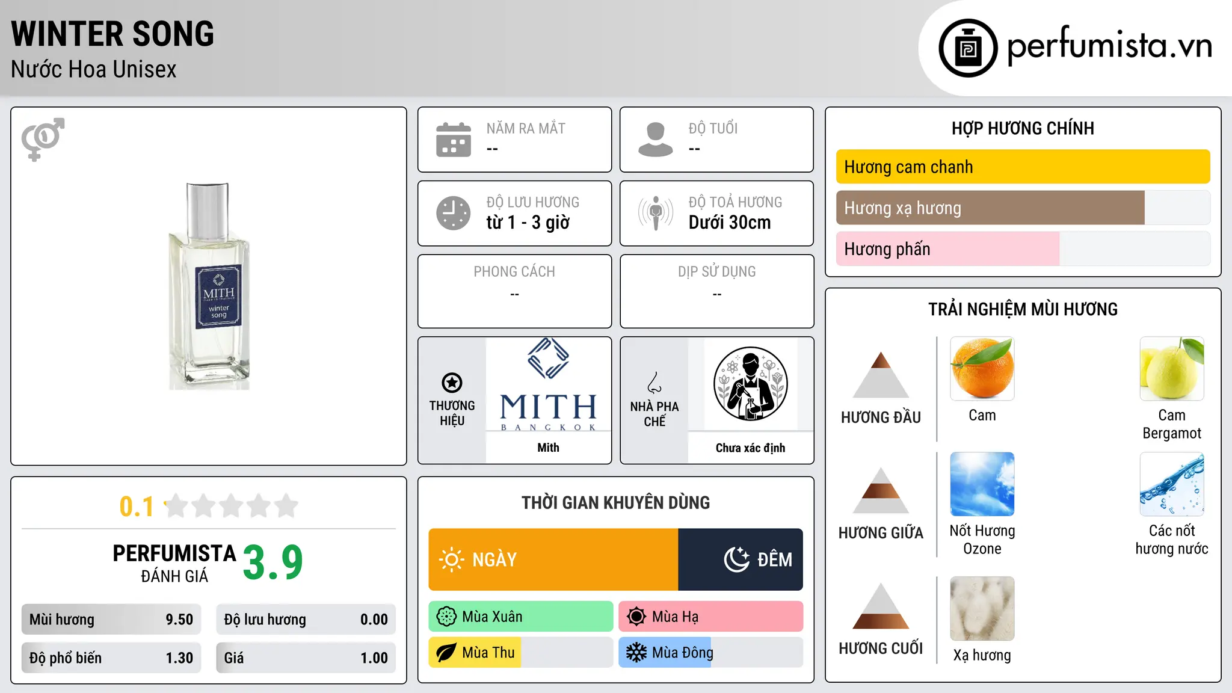This screenshot has height=693, width=1232.
Task: Click the HỢP HƯƠNG CHÍNH heading
Action: (1023, 129)
